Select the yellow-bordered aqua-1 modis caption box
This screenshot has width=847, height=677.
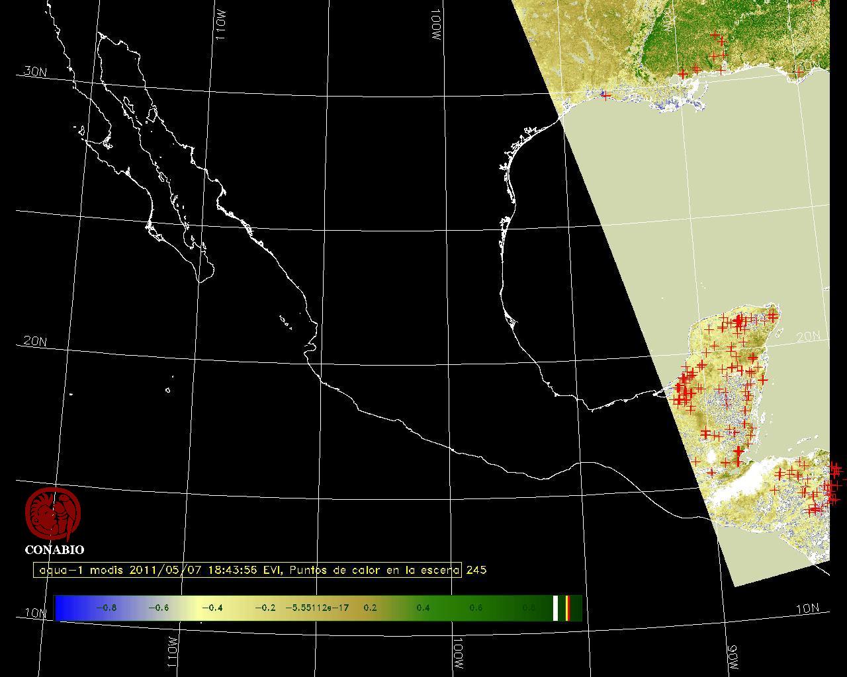pos(247,570)
